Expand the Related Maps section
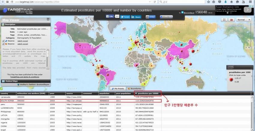The image size is (255, 131). pyautogui.click(x=12, y=81)
